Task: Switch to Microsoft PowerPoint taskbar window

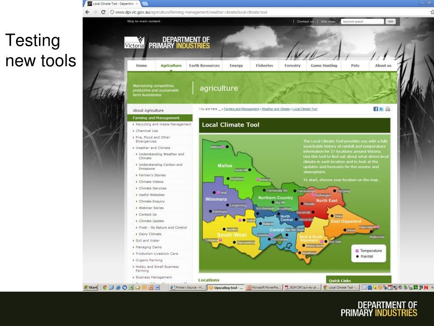Action: [264, 287]
